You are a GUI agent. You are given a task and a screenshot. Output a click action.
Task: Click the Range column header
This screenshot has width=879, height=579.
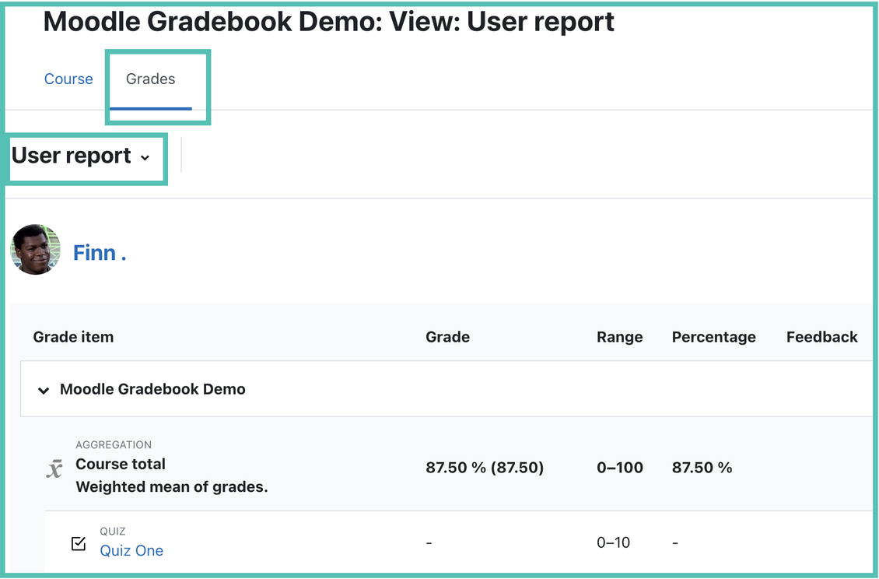(x=619, y=337)
